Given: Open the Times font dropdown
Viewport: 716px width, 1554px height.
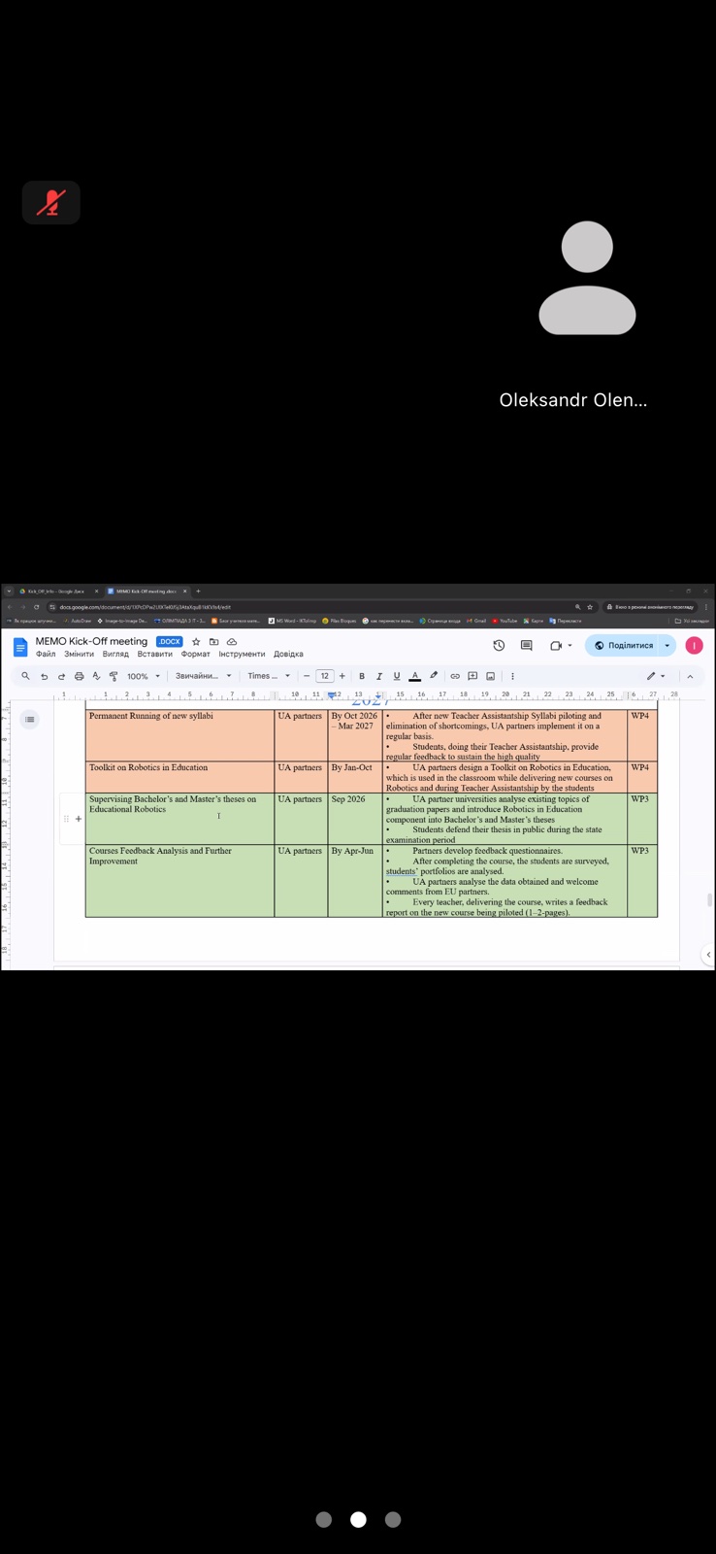Looking at the screenshot, I should click(x=268, y=676).
